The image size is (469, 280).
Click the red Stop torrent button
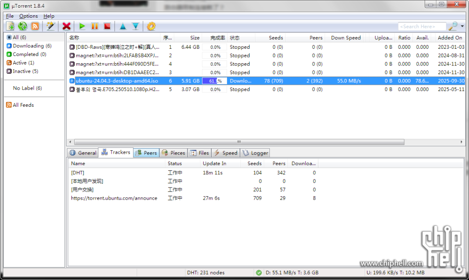click(x=107, y=26)
